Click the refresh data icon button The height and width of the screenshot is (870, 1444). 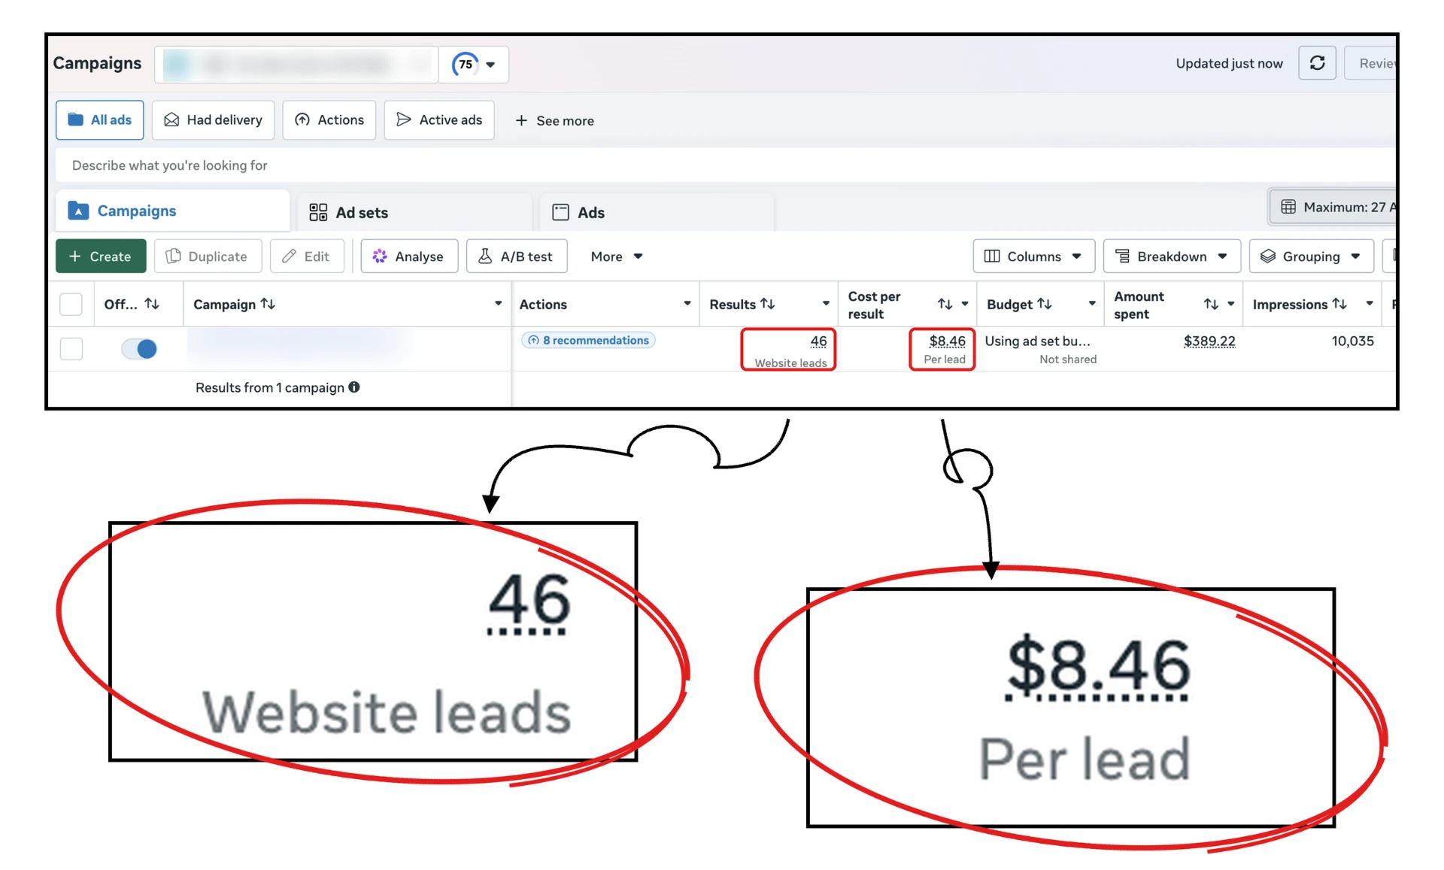pos(1317,63)
